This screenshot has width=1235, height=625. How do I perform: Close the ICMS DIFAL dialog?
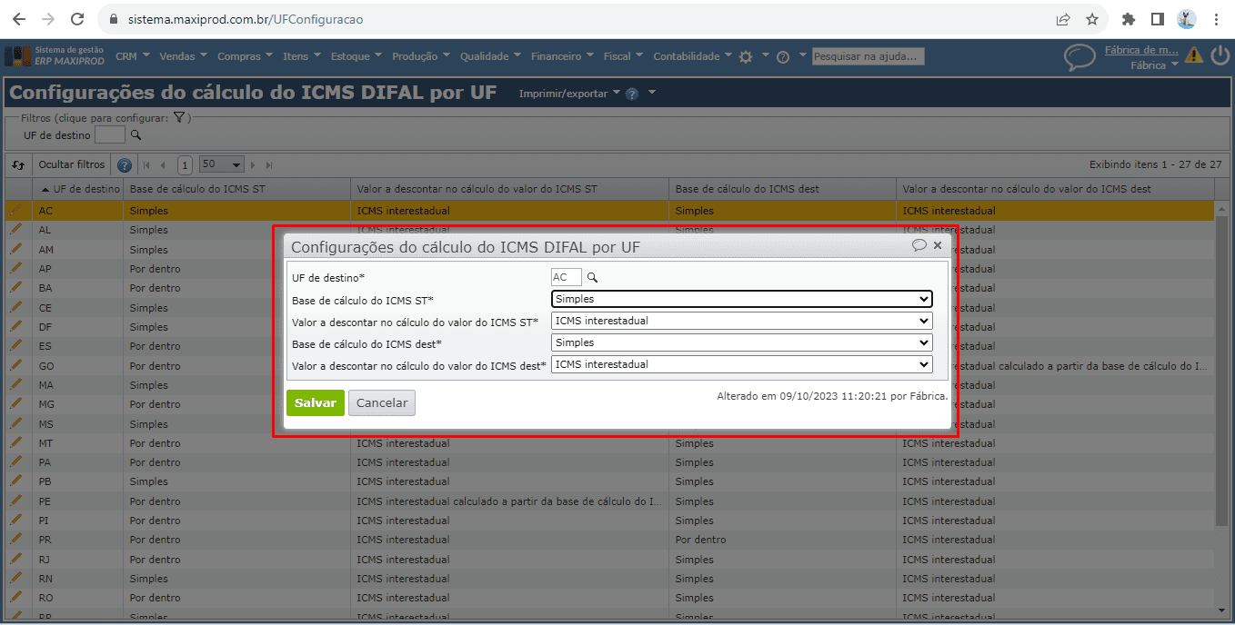tap(938, 245)
